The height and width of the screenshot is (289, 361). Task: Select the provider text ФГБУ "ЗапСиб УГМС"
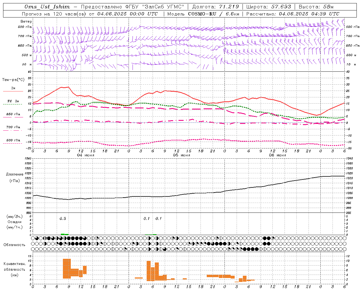154,7
